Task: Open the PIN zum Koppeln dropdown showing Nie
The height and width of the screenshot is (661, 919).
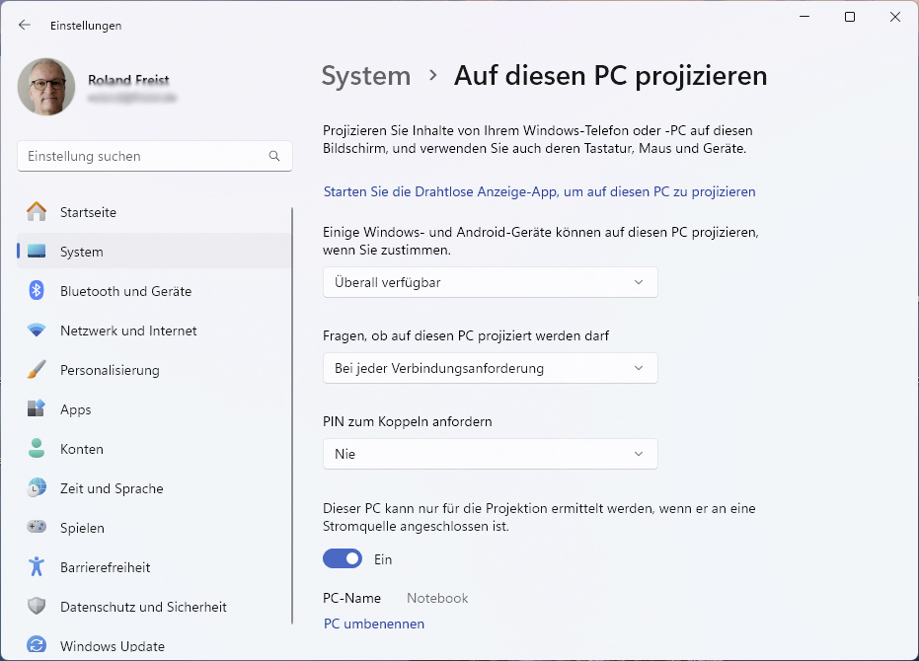Action: pos(490,454)
